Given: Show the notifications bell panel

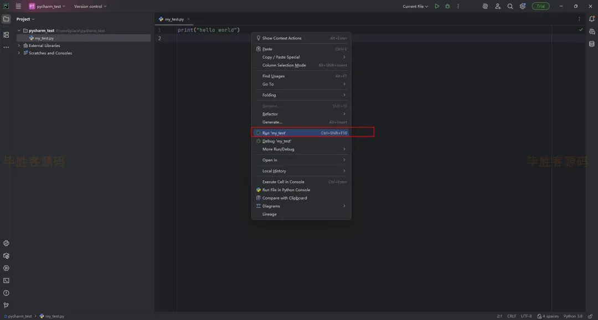Looking at the screenshot, I should point(591,19).
